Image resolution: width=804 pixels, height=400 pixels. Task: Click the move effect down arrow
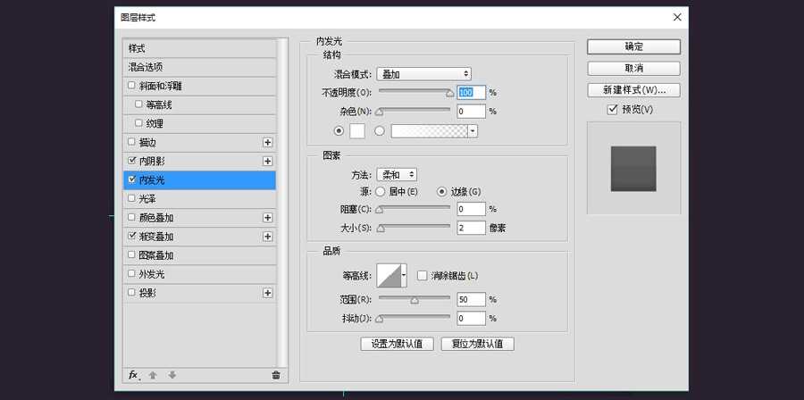[172, 375]
